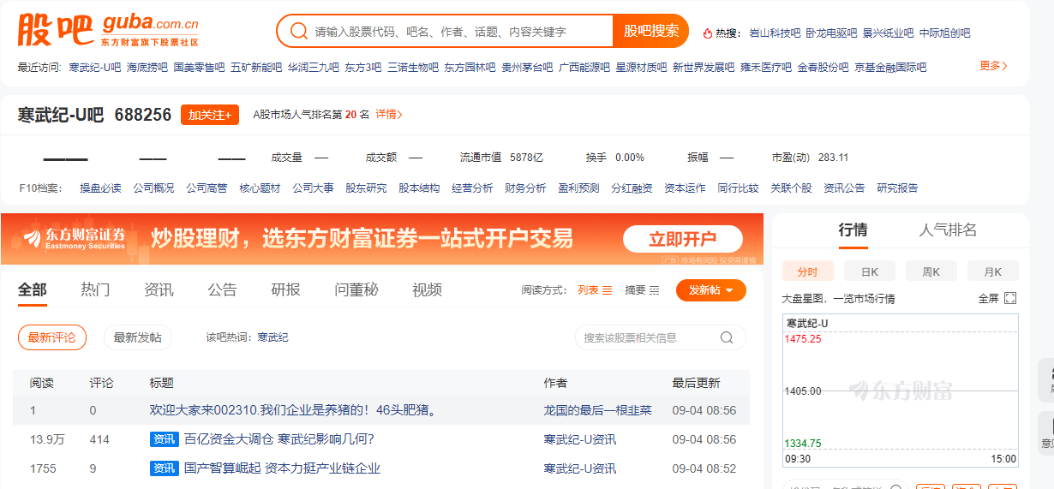Select the 摘要 summary reading mode

[x=642, y=290]
